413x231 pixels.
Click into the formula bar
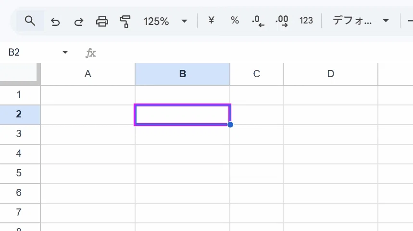(x=253, y=53)
